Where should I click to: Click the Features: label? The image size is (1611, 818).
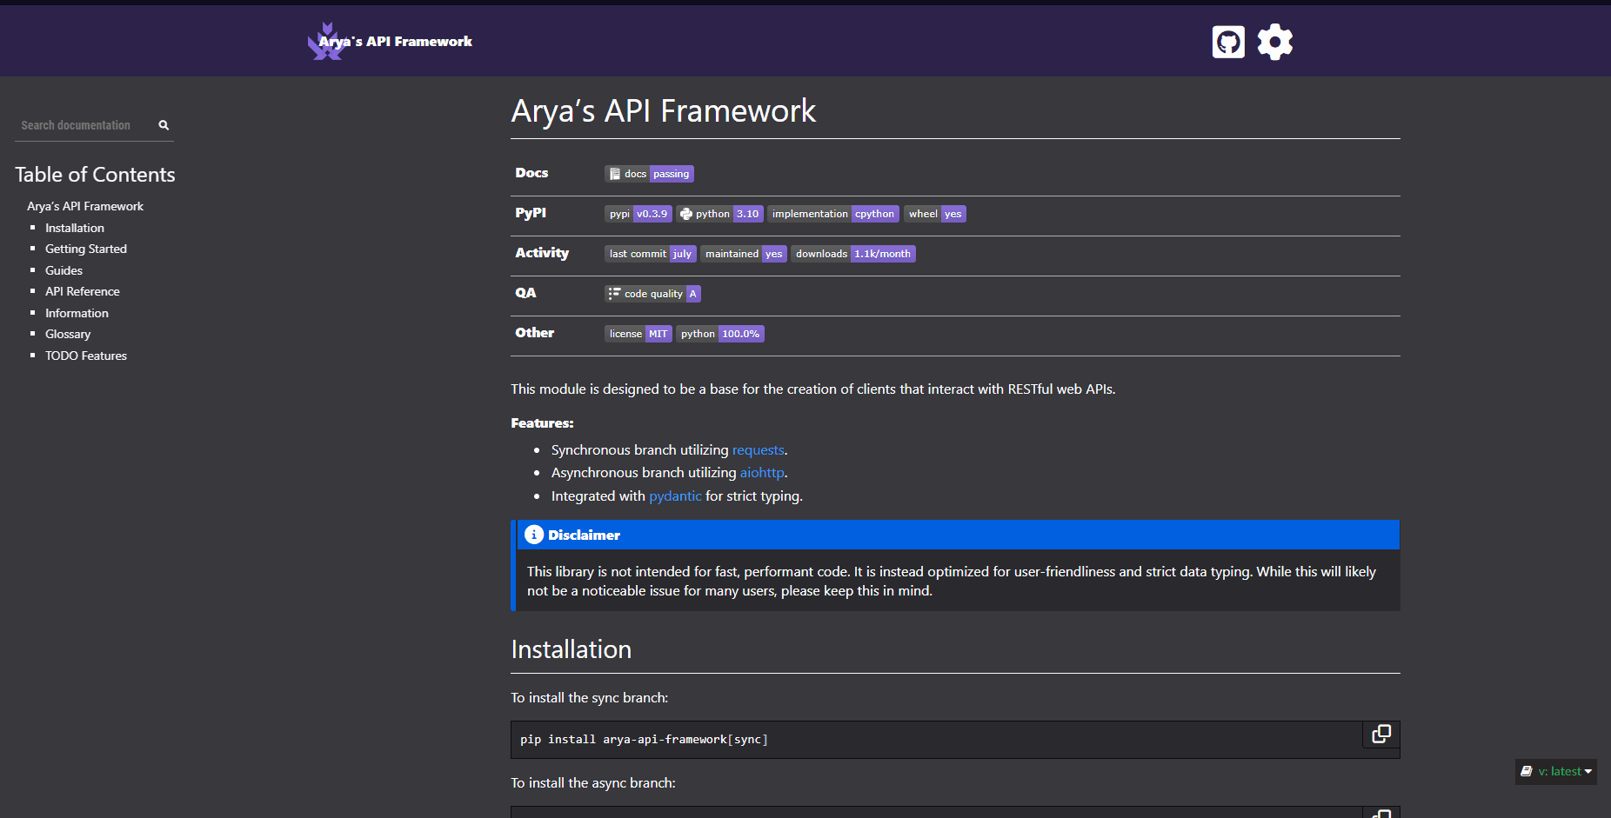(542, 423)
